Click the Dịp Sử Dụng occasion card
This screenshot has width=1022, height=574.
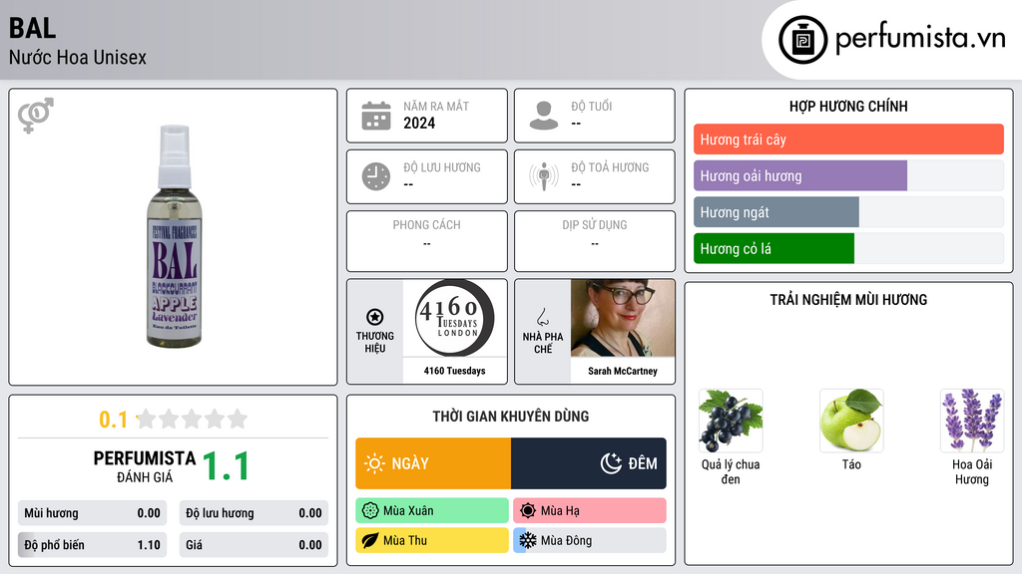click(595, 241)
